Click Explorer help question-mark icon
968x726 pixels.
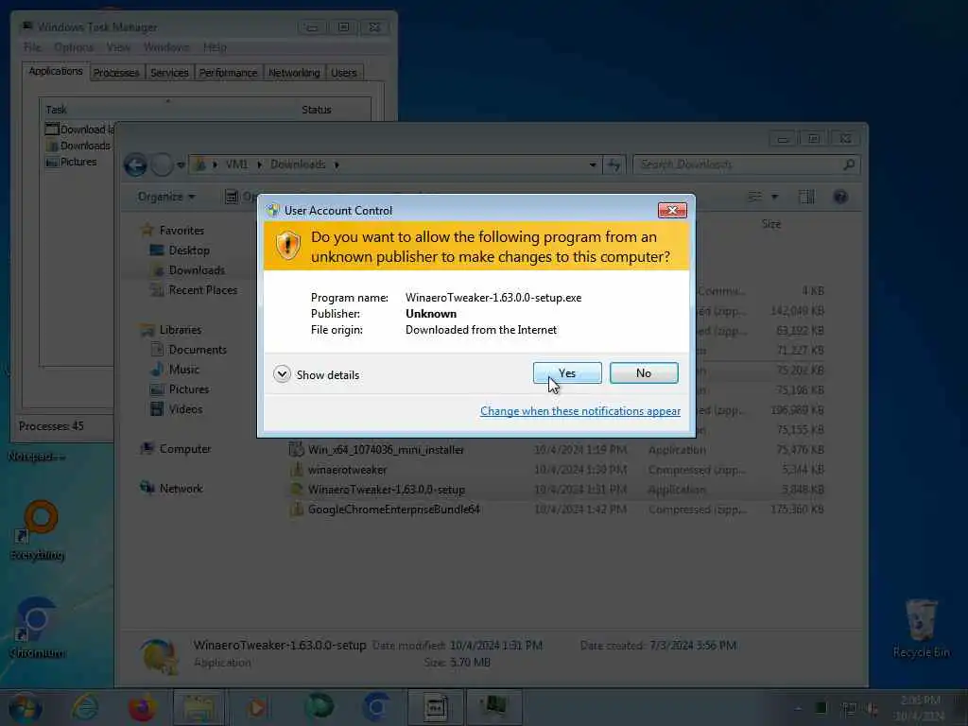840,197
